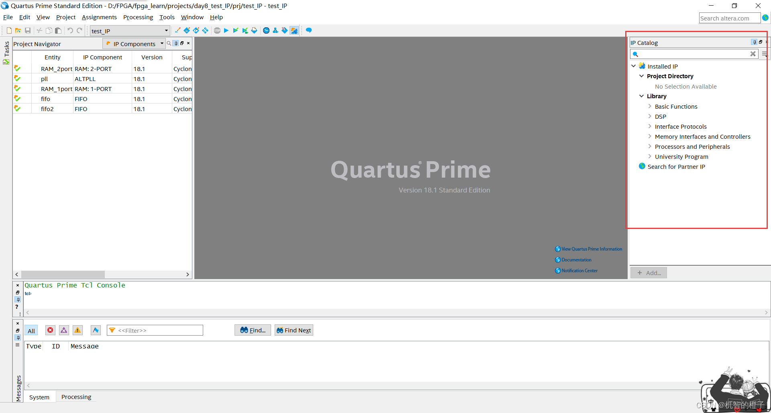
Task: Open the Assignment Editor pencil icon
Action: point(177,30)
